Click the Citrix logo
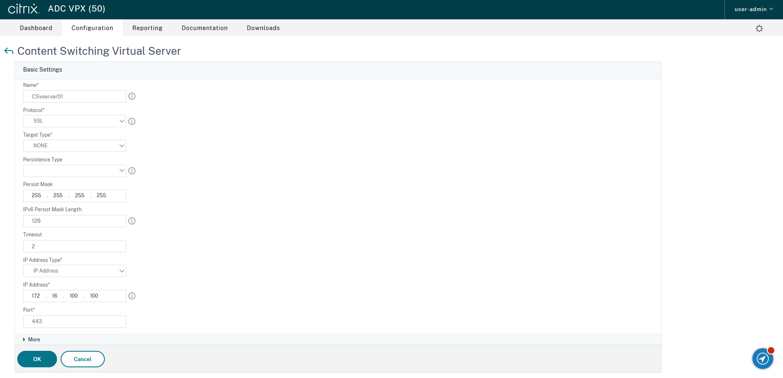The height and width of the screenshot is (378, 783). [x=24, y=9]
